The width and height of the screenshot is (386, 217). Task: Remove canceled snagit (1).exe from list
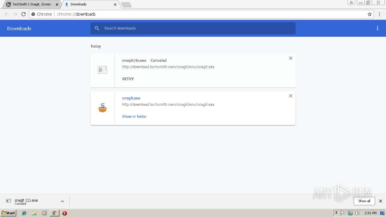pos(291,58)
